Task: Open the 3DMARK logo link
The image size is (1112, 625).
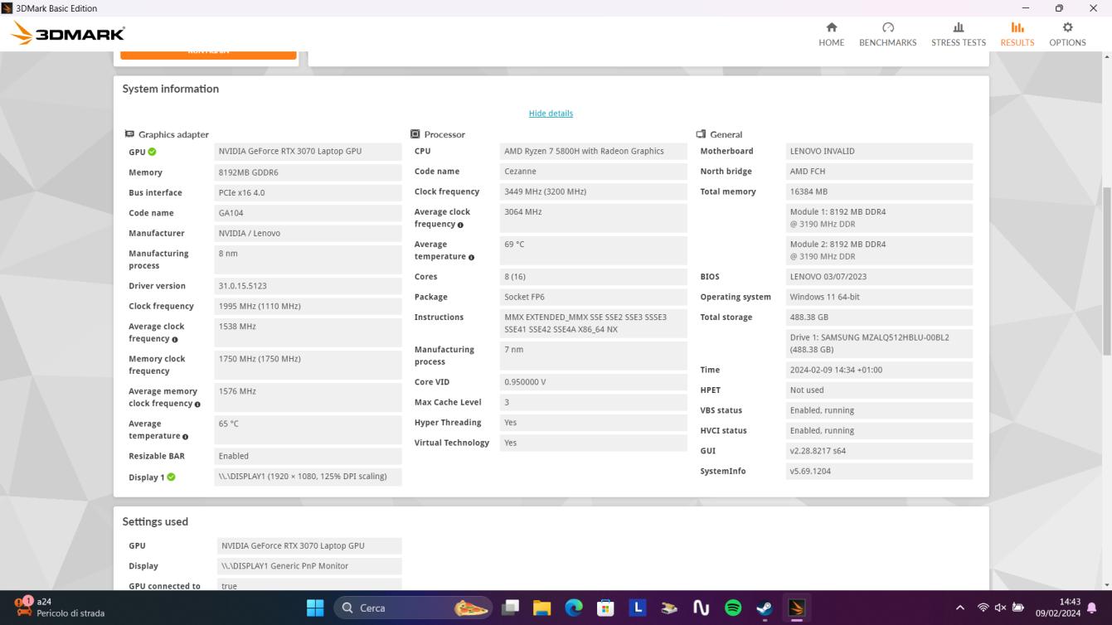Action: tap(66, 33)
